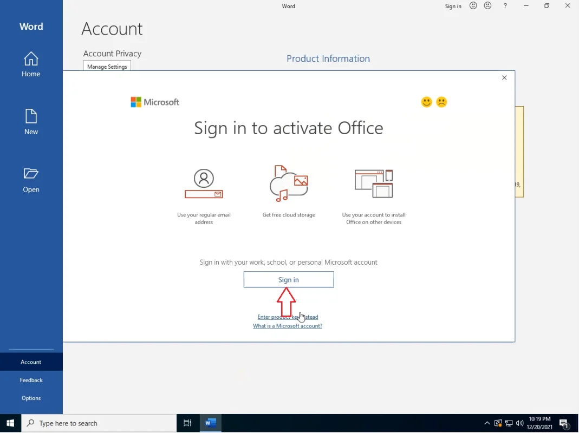Image resolution: width=579 pixels, height=433 pixels.
Task: Open the What is a Microsoft account link
Action: pos(288,326)
